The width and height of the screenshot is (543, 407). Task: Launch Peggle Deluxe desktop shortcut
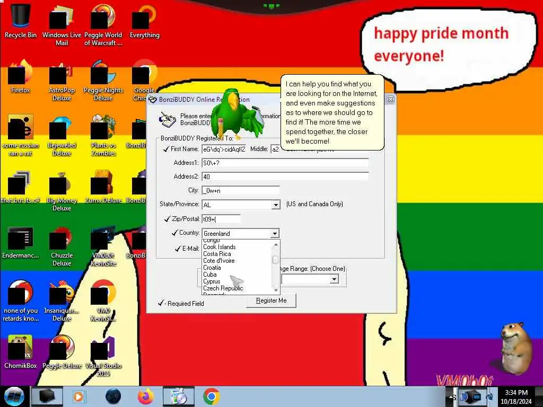coord(62,352)
